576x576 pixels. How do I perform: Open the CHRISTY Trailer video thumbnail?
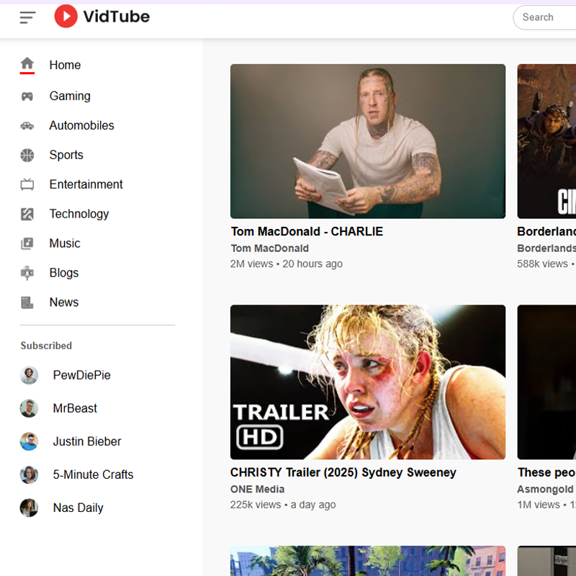367,382
